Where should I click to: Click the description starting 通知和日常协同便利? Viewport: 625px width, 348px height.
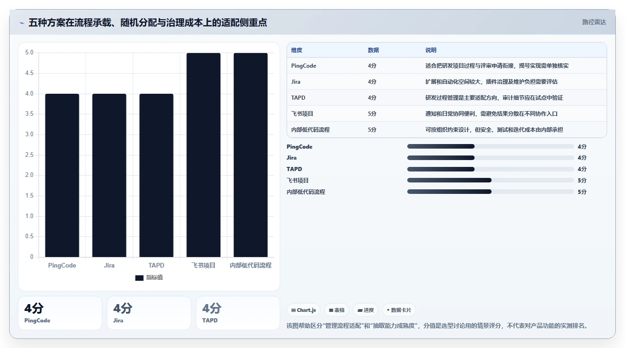492,114
